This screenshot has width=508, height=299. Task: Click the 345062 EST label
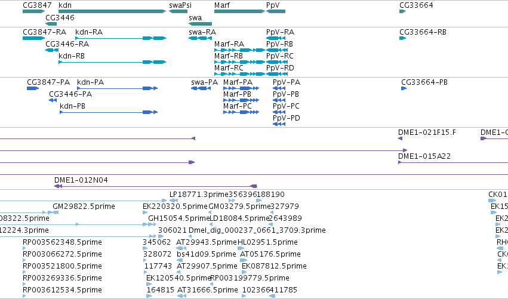point(156,242)
